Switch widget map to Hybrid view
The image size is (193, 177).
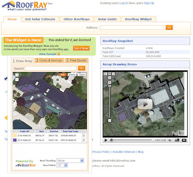(x=82, y=74)
